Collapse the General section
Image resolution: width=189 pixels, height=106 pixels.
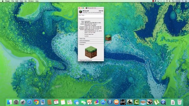pos(79,19)
